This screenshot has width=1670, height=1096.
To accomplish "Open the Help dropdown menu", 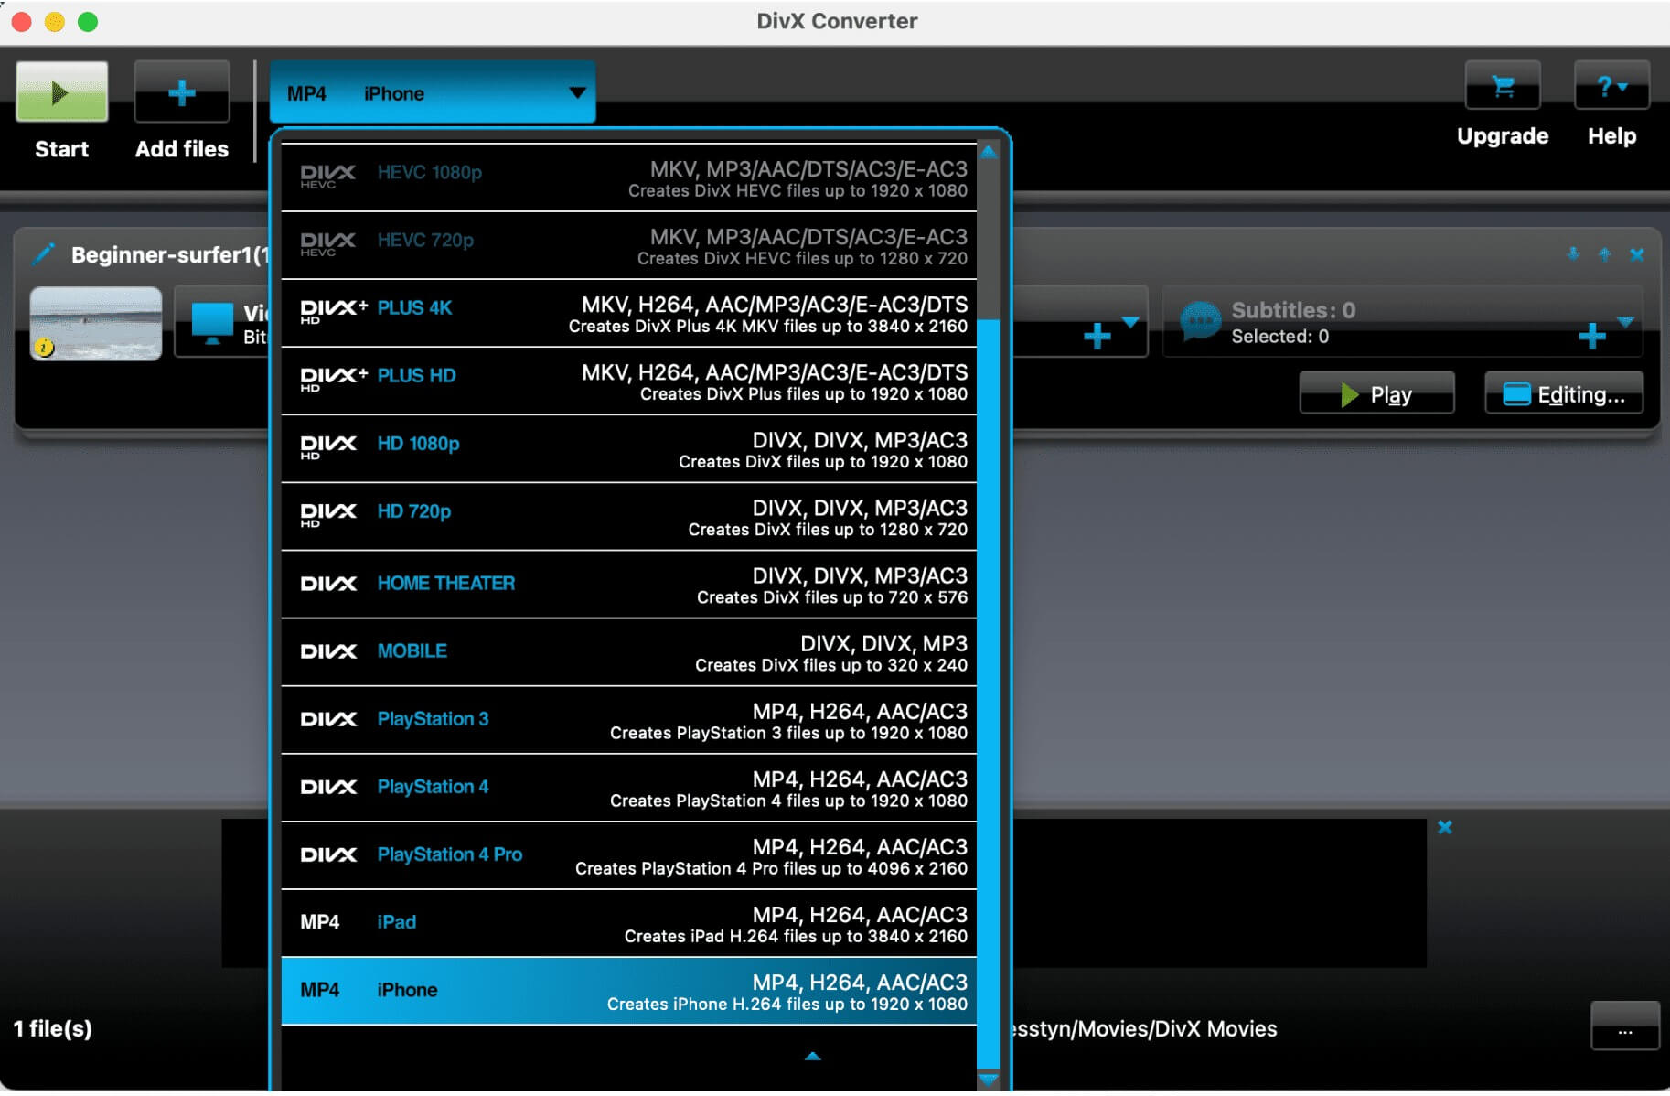I will [1611, 88].
